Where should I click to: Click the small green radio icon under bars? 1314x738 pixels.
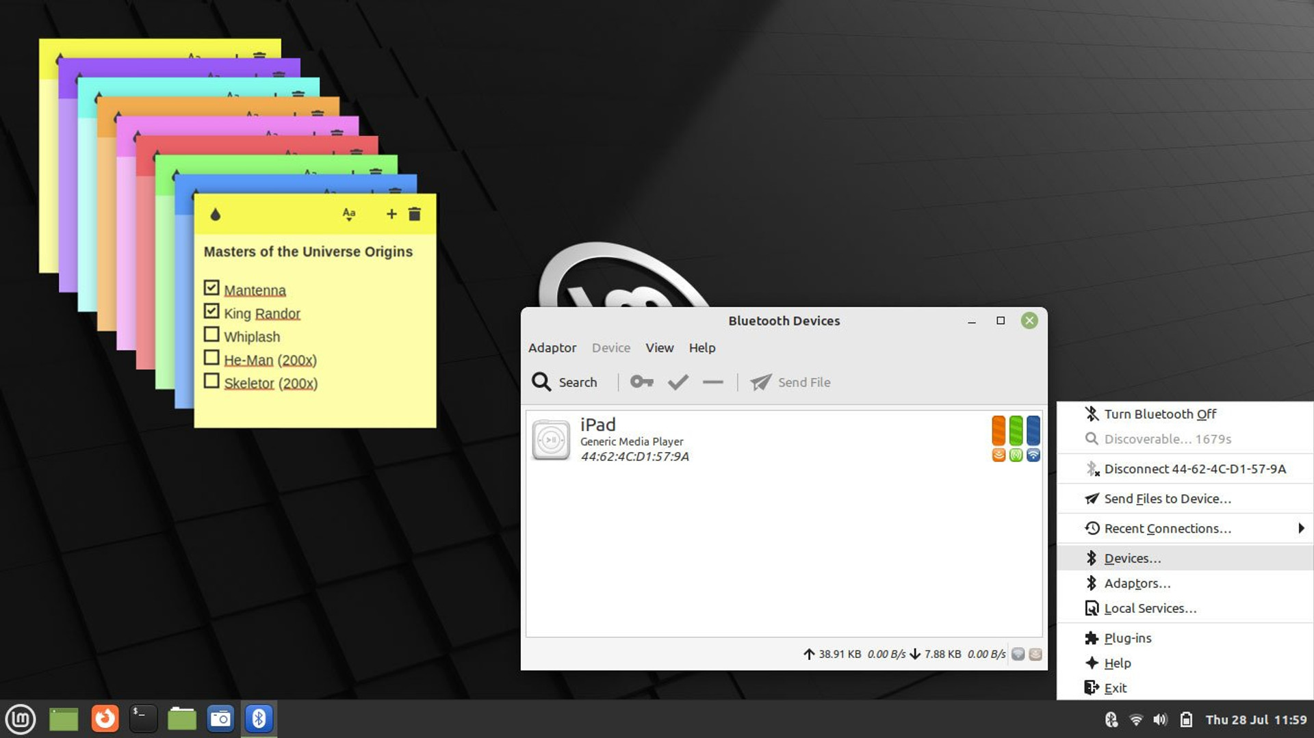(1016, 455)
